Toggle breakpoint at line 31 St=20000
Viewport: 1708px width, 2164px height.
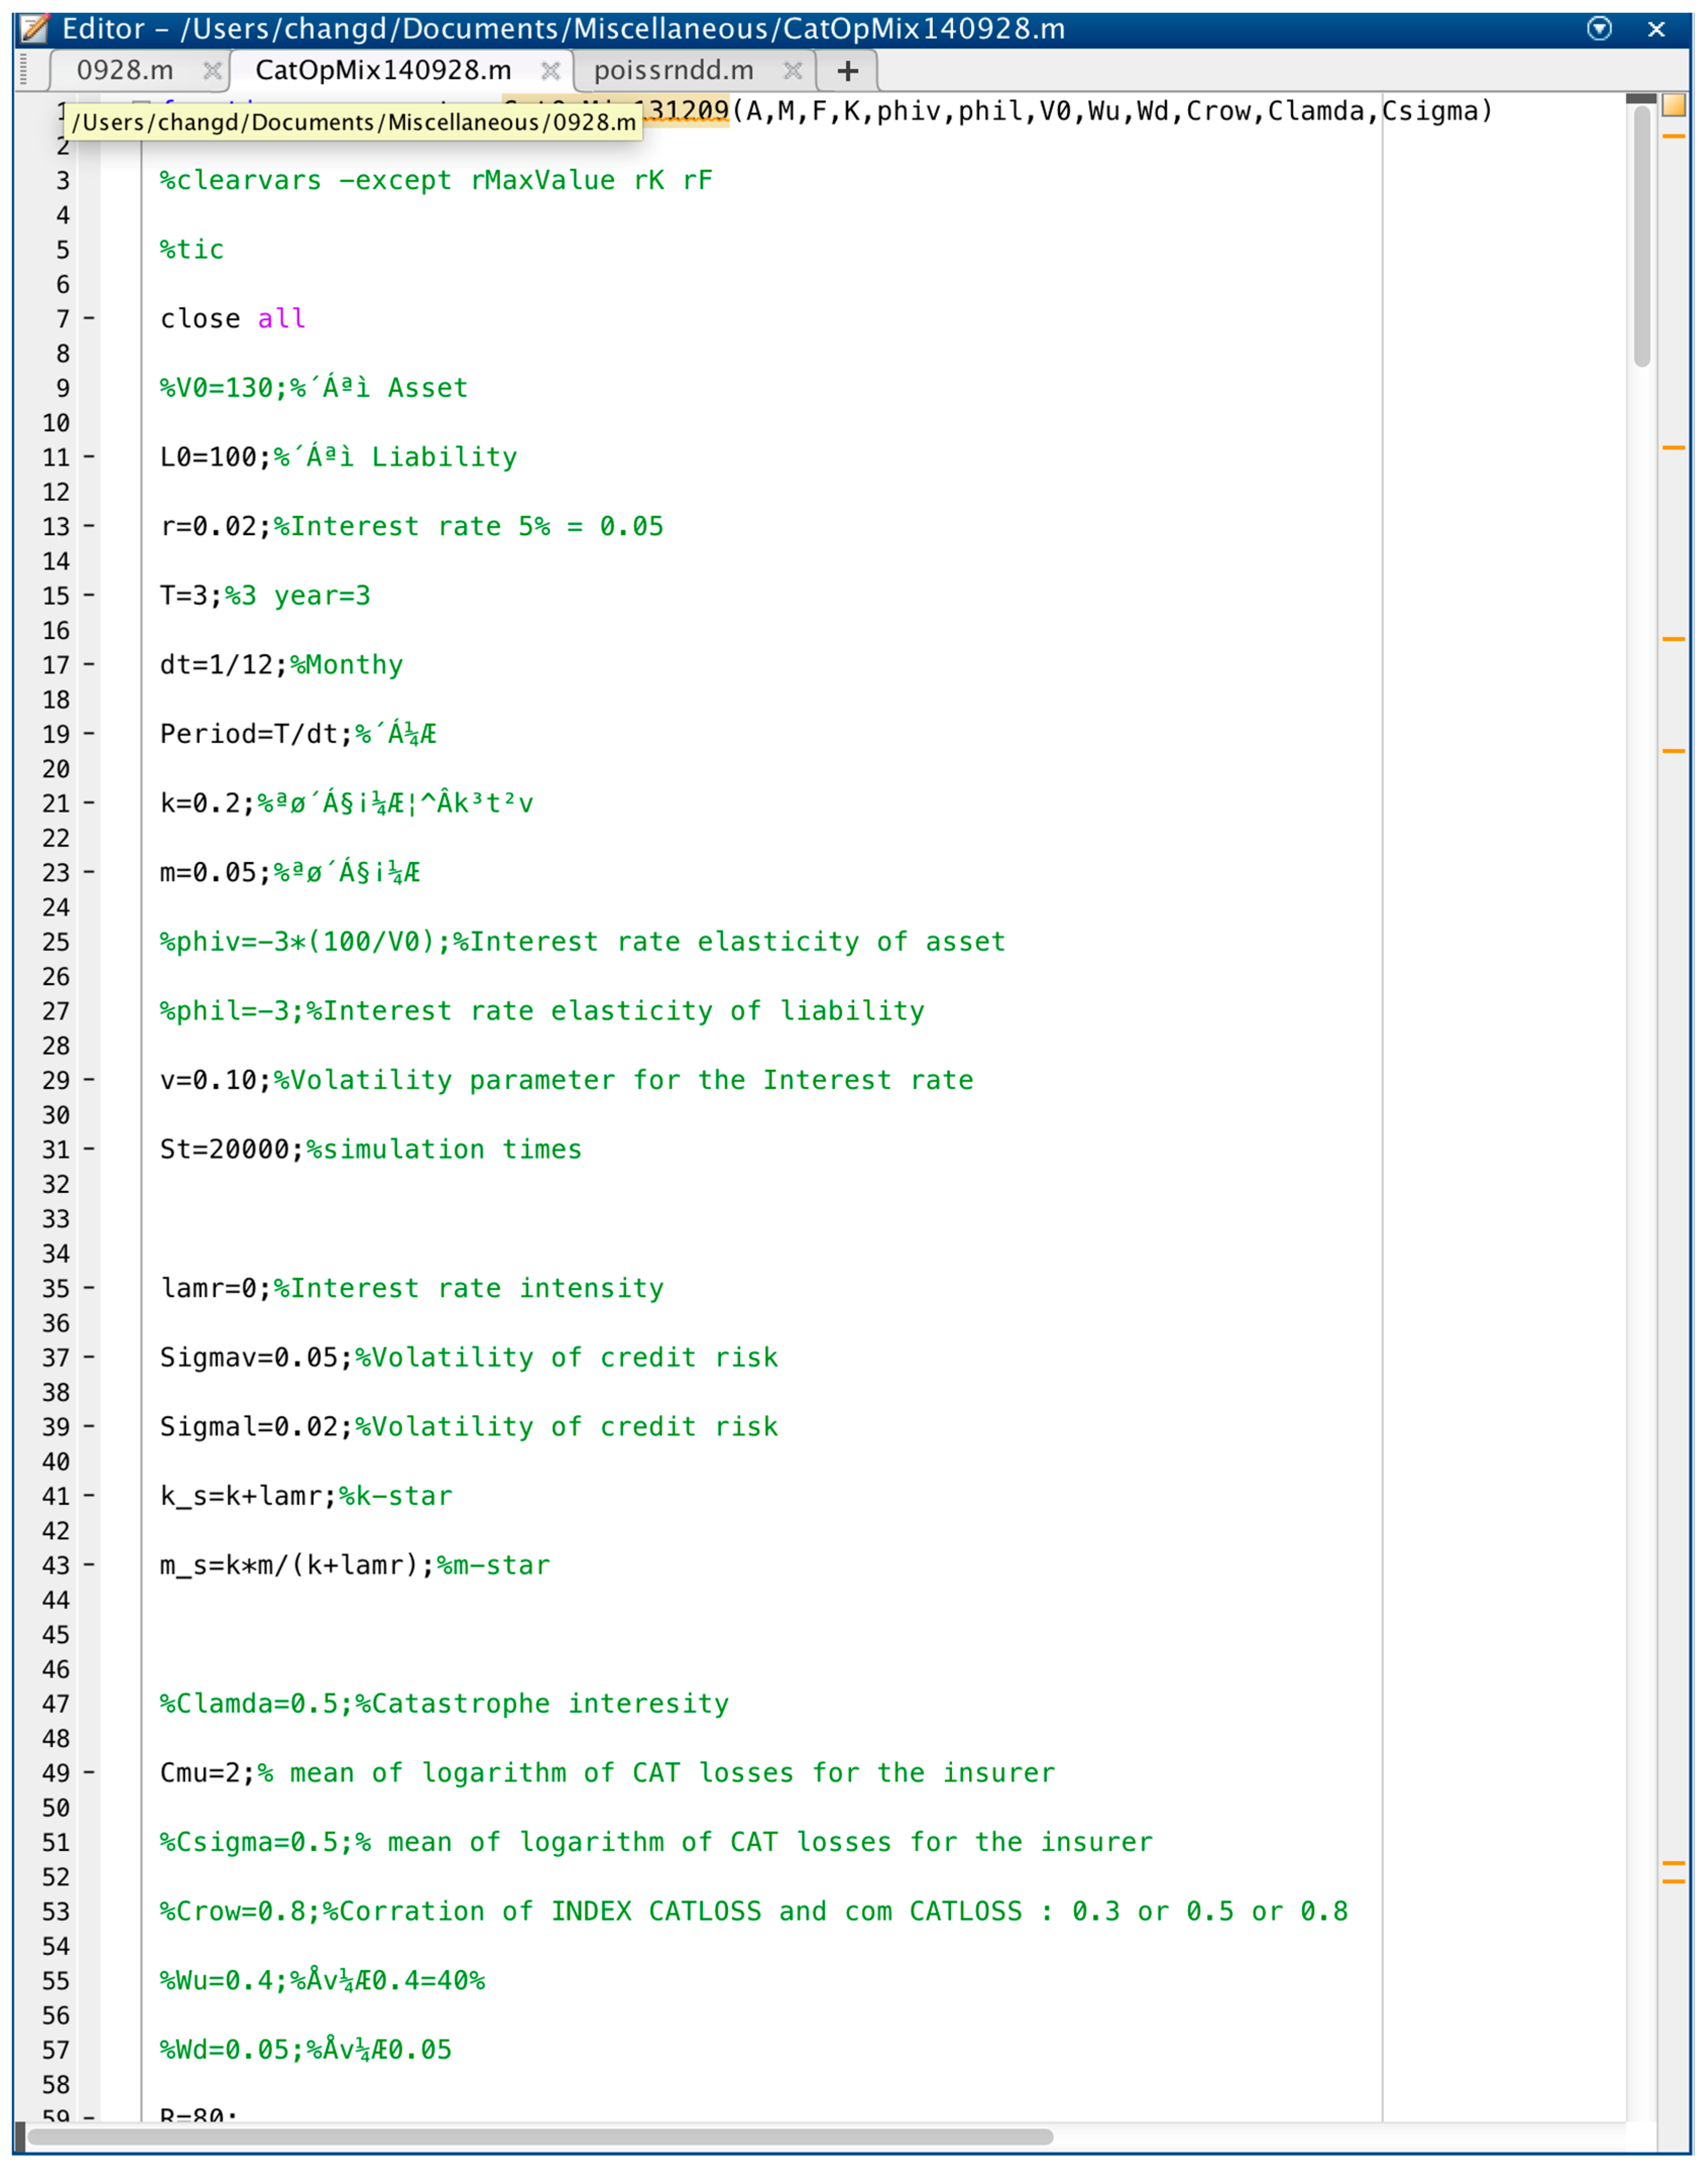pyautogui.click(x=89, y=1149)
